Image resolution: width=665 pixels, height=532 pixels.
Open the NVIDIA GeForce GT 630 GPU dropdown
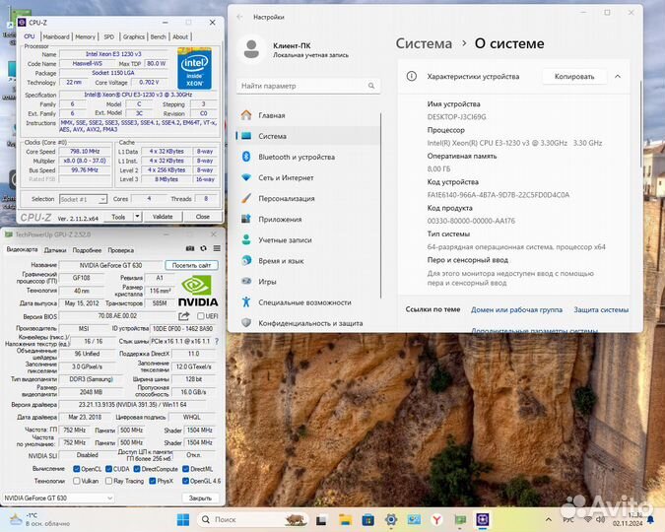click(x=58, y=499)
